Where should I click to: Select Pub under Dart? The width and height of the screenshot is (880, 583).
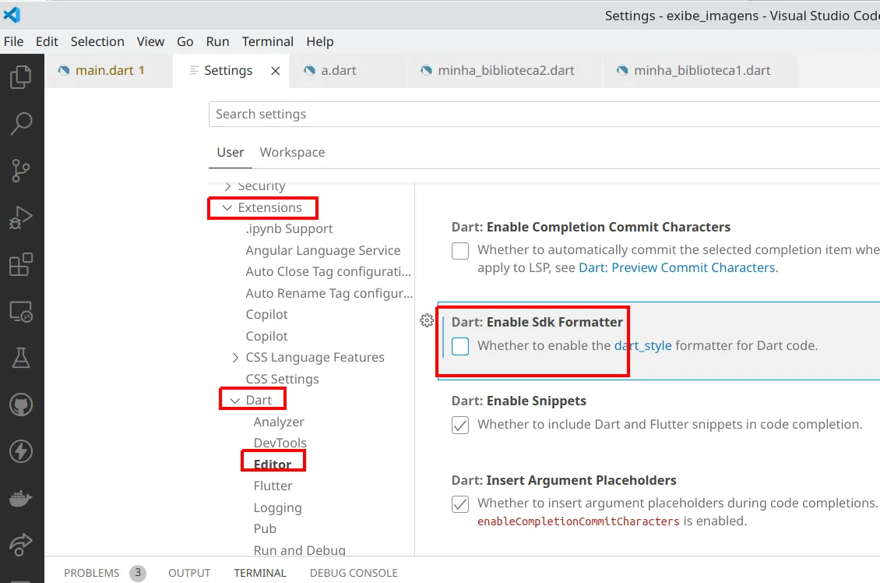[x=264, y=529]
